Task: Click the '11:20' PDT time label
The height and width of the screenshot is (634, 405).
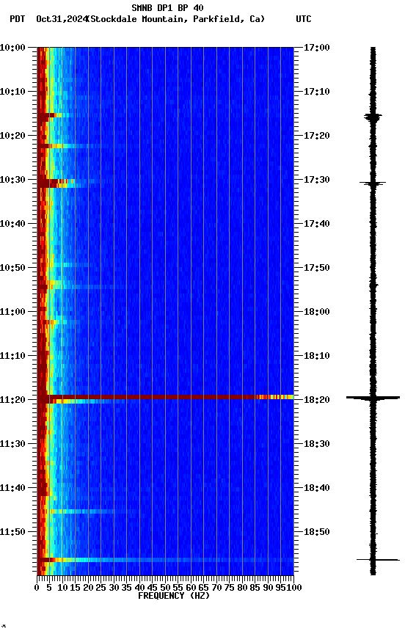Action: pyautogui.click(x=12, y=401)
